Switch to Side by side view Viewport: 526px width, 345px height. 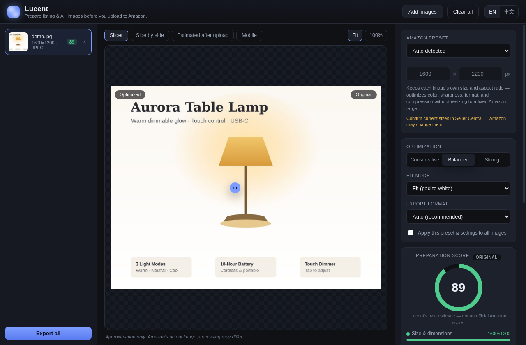[x=150, y=35]
